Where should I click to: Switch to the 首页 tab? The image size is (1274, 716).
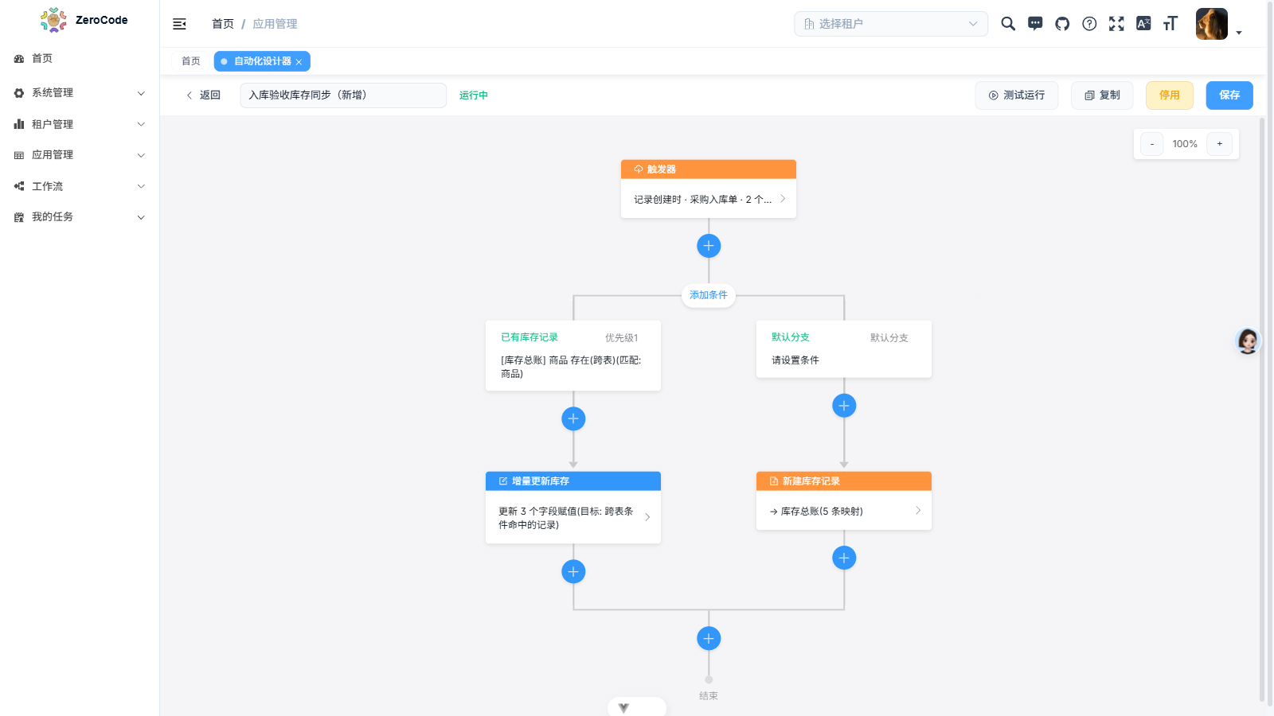[x=191, y=61]
